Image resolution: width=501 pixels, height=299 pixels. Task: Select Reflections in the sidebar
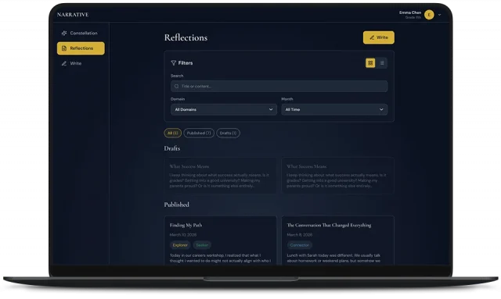coord(81,48)
